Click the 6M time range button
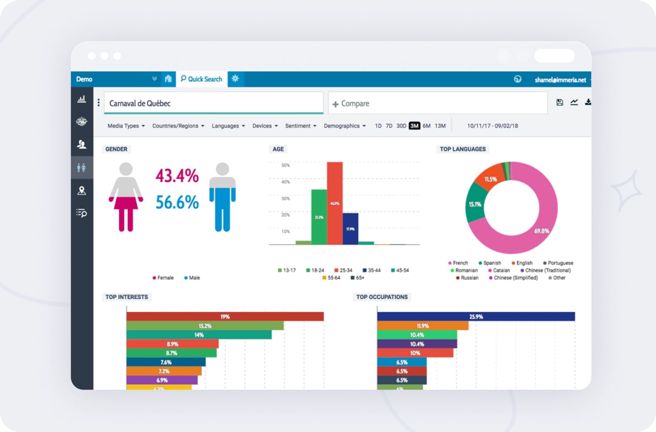Viewport: 656px width, 432px height. pyautogui.click(x=426, y=126)
